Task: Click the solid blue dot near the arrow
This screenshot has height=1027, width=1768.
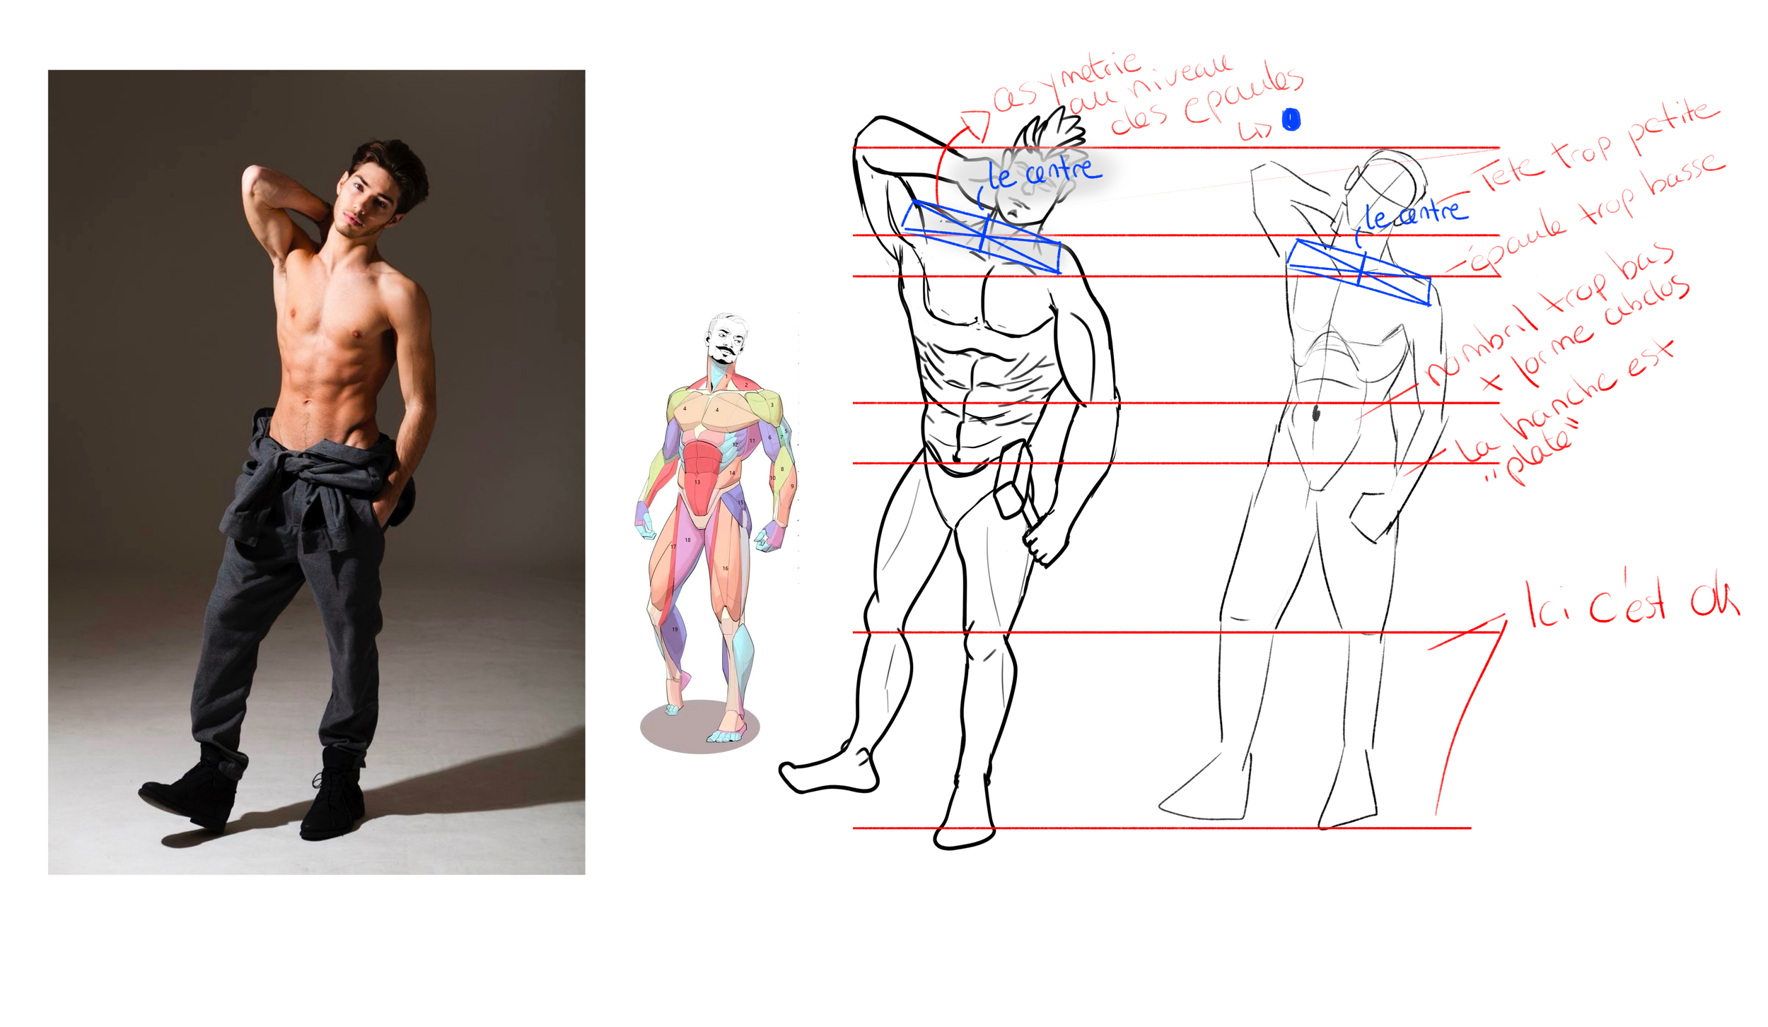Action: coord(1291,120)
